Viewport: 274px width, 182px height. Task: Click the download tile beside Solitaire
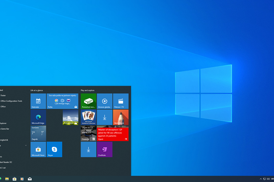(105, 117)
